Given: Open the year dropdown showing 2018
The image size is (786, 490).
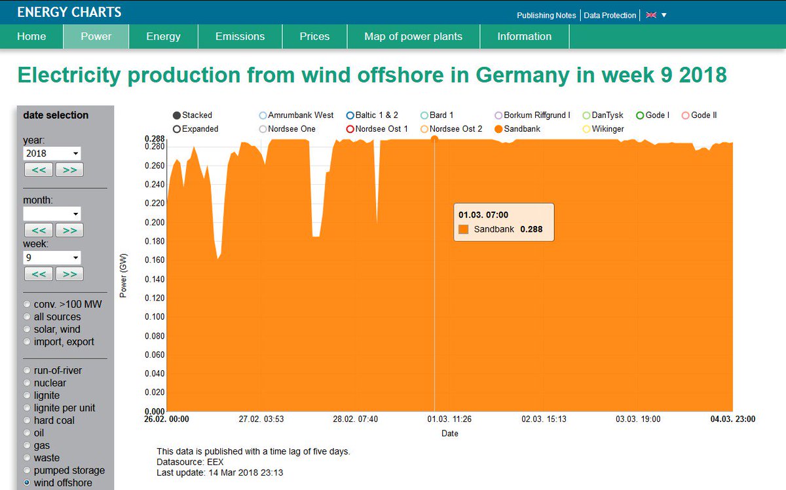Looking at the screenshot, I should click(x=51, y=153).
